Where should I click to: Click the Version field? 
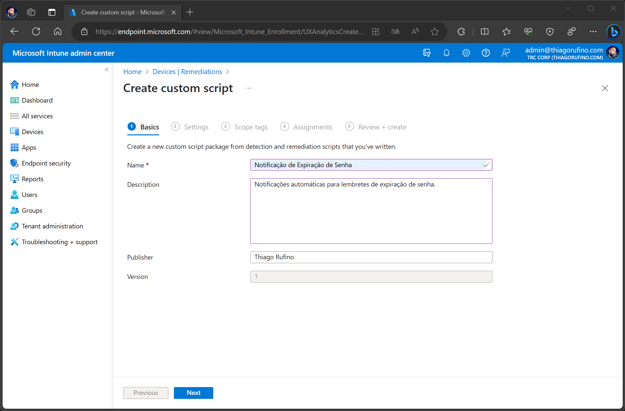click(x=371, y=277)
